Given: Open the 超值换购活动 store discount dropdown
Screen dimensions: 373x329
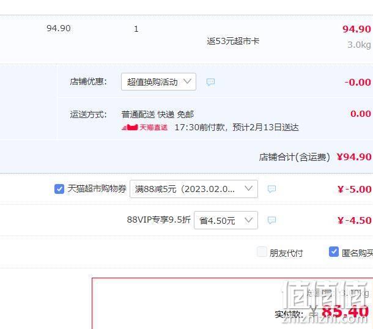Looking at the screenshot, I should click(x=158, y=82).
